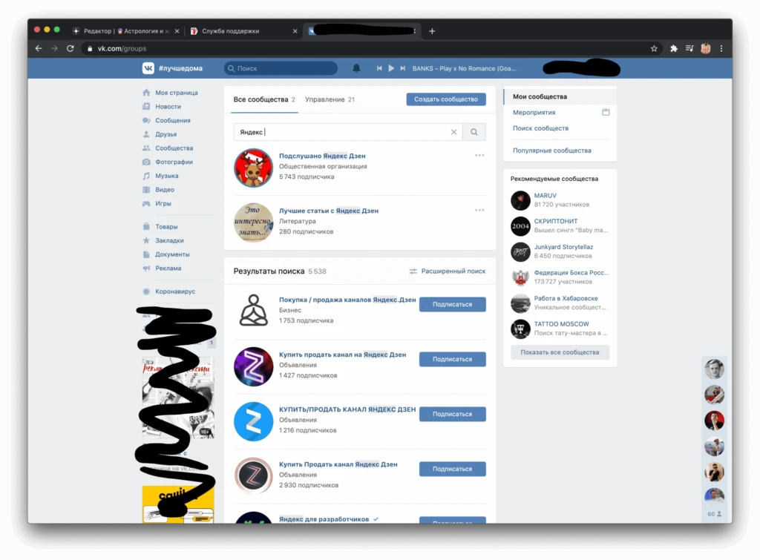Open notifications bell icon
Image resolution: width=760 pixels, height=560 pixels.
coord(356,68)
